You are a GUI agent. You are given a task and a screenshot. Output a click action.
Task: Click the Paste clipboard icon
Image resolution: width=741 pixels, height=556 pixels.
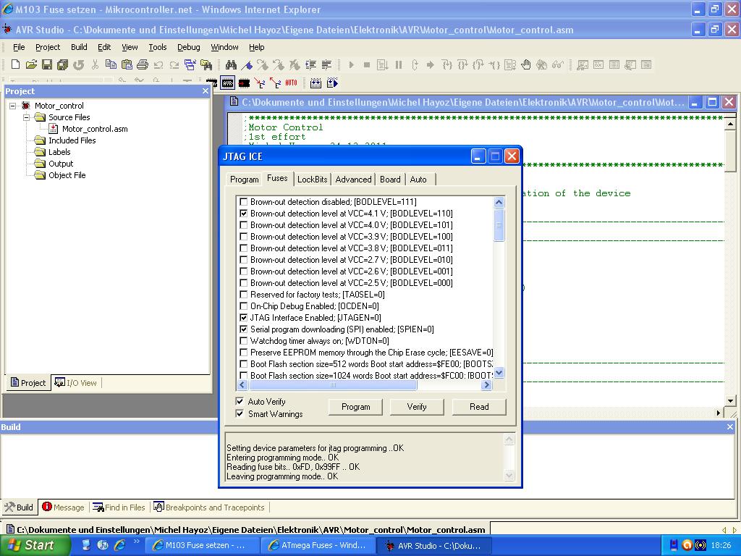[127, 64]
